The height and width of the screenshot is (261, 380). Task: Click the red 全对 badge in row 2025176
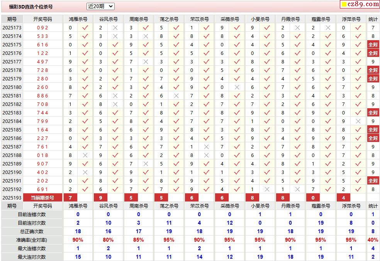click(x=373, y=53)
